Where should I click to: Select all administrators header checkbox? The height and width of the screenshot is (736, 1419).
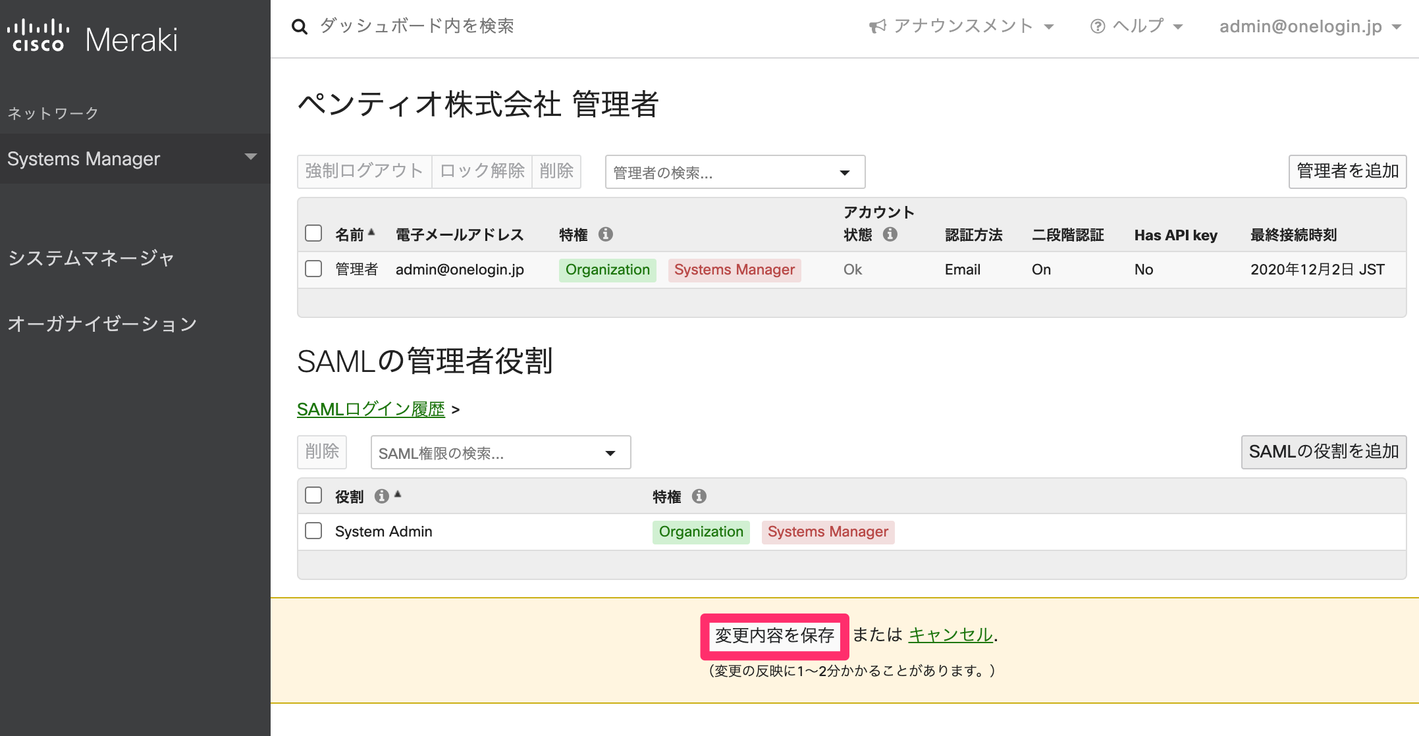(x=313, y=233)
